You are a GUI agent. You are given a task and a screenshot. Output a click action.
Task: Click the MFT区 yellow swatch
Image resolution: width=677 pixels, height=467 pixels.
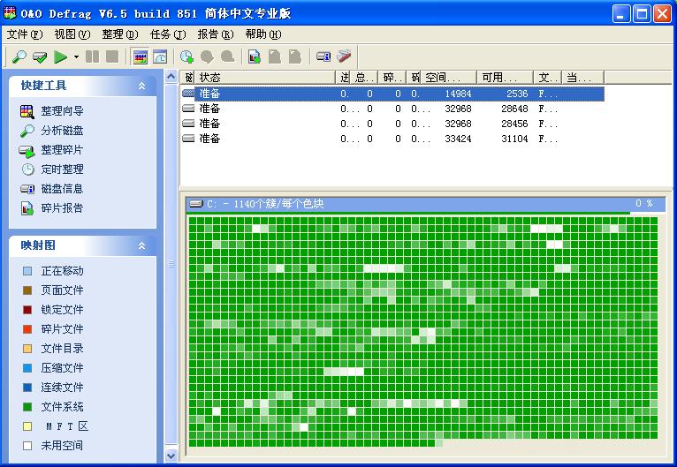coord(27,426)
